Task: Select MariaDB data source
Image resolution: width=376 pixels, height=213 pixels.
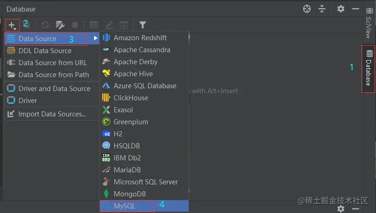Action: pos(144,170)
